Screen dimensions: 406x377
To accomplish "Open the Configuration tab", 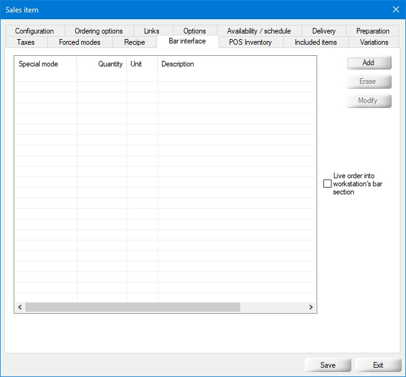I will [x=34, y=31].
